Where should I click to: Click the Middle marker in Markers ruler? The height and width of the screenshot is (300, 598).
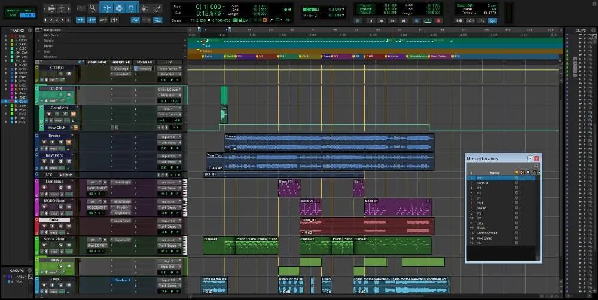392,56
